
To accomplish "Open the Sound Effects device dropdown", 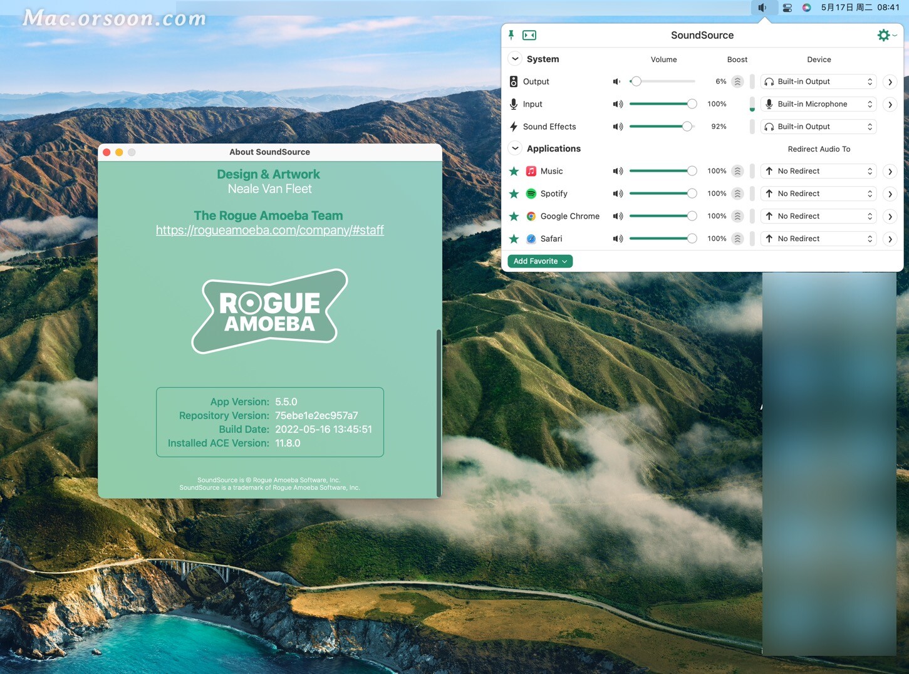I will (818, 127).
